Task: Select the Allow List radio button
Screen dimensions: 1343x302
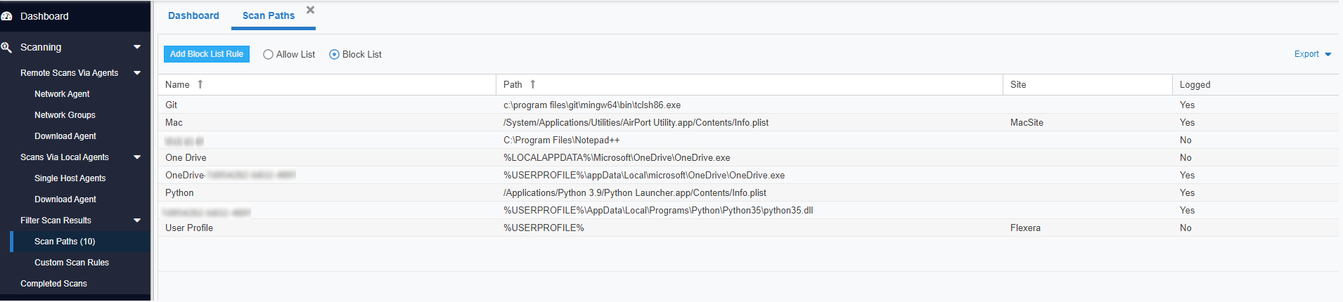Action: [x=268, y=54]
